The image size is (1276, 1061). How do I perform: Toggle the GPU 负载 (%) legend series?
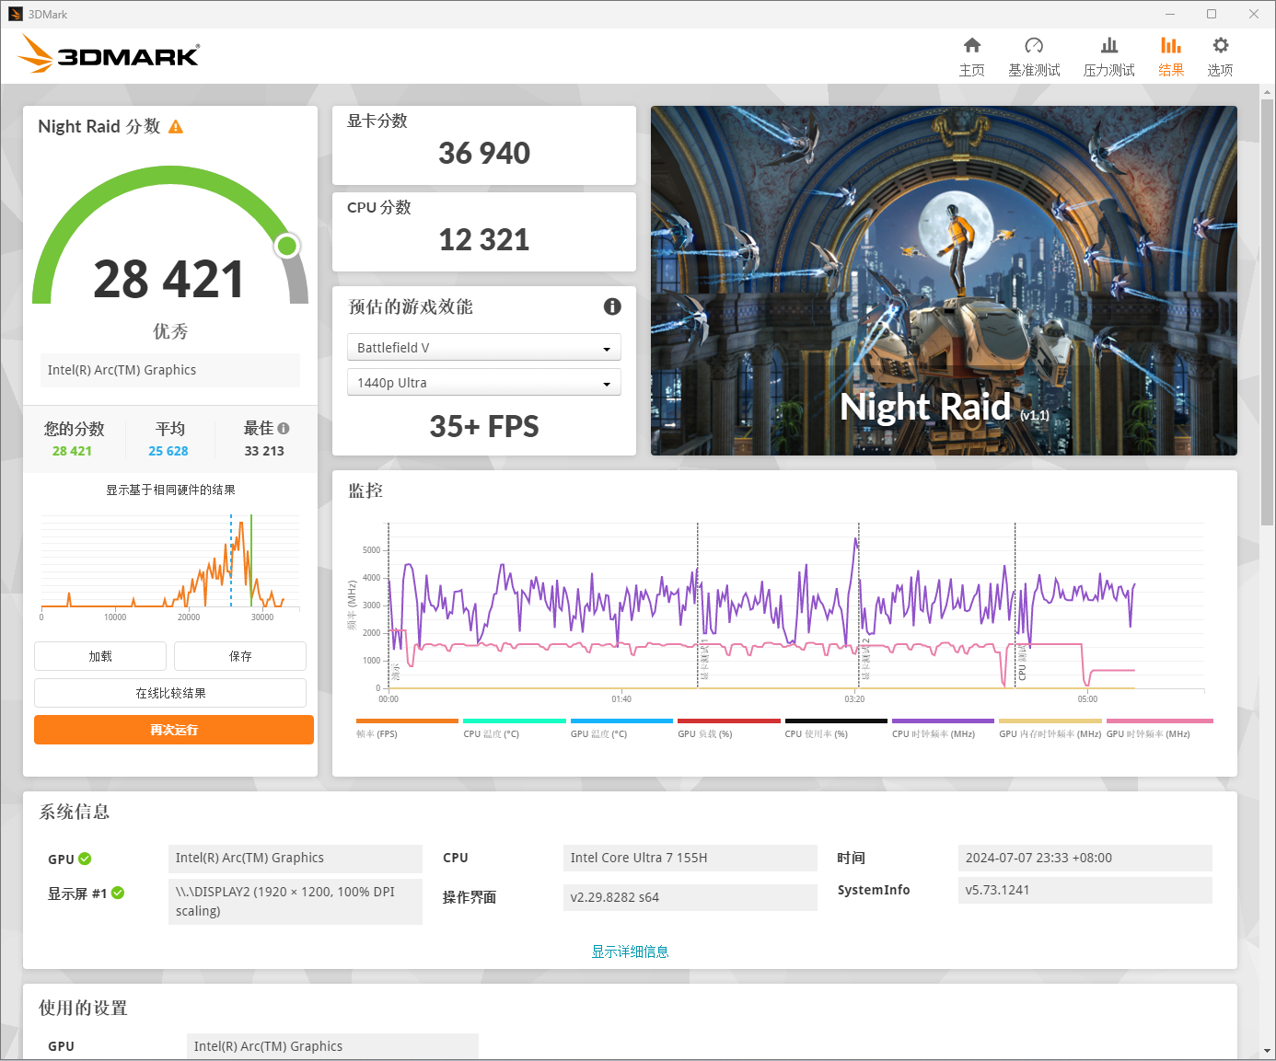[x=728, y=729]
